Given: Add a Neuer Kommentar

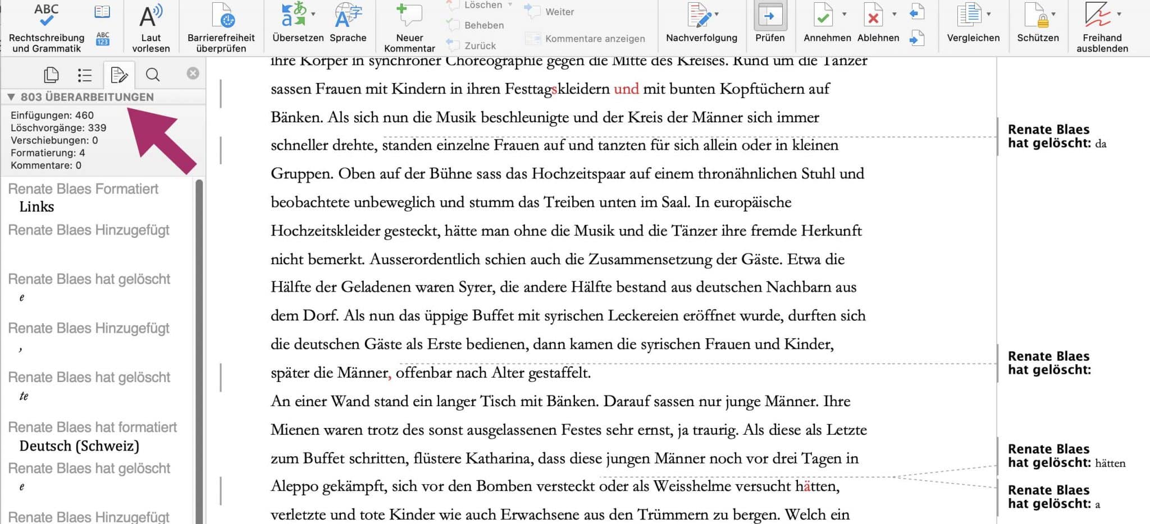Looking at the screenshot, I should (409, 27).
